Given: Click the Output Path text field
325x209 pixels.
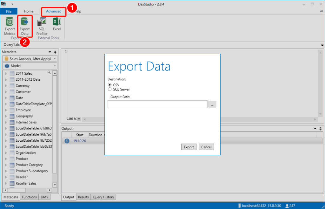Looking at the screenshot, I should click(157, 104).
